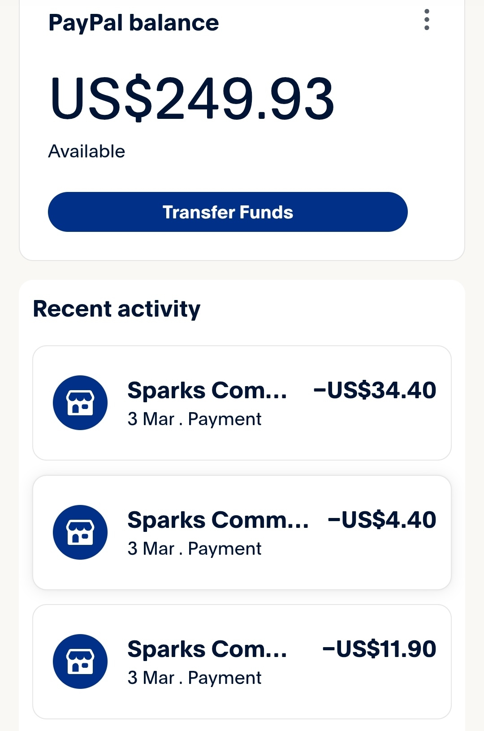This screenshot has width=484, height=731.
Task: Tap the -US$11.90 amount text
Action: click(x=379, y=649)
